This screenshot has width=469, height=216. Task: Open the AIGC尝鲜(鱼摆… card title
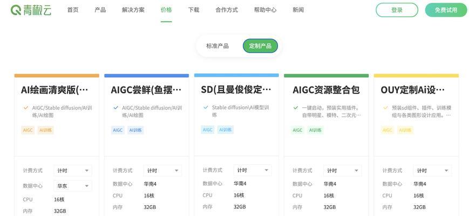click(x=146, y=90)
